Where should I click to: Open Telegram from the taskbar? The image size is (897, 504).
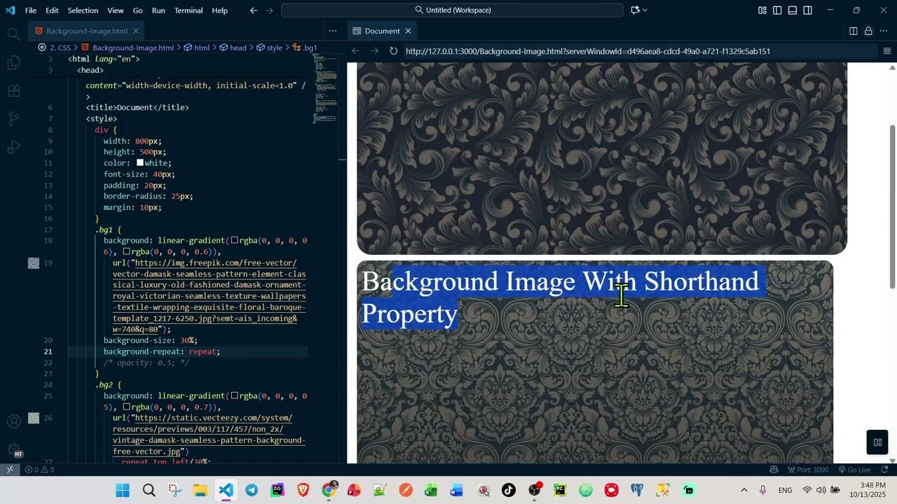click(x=251, y=490)
